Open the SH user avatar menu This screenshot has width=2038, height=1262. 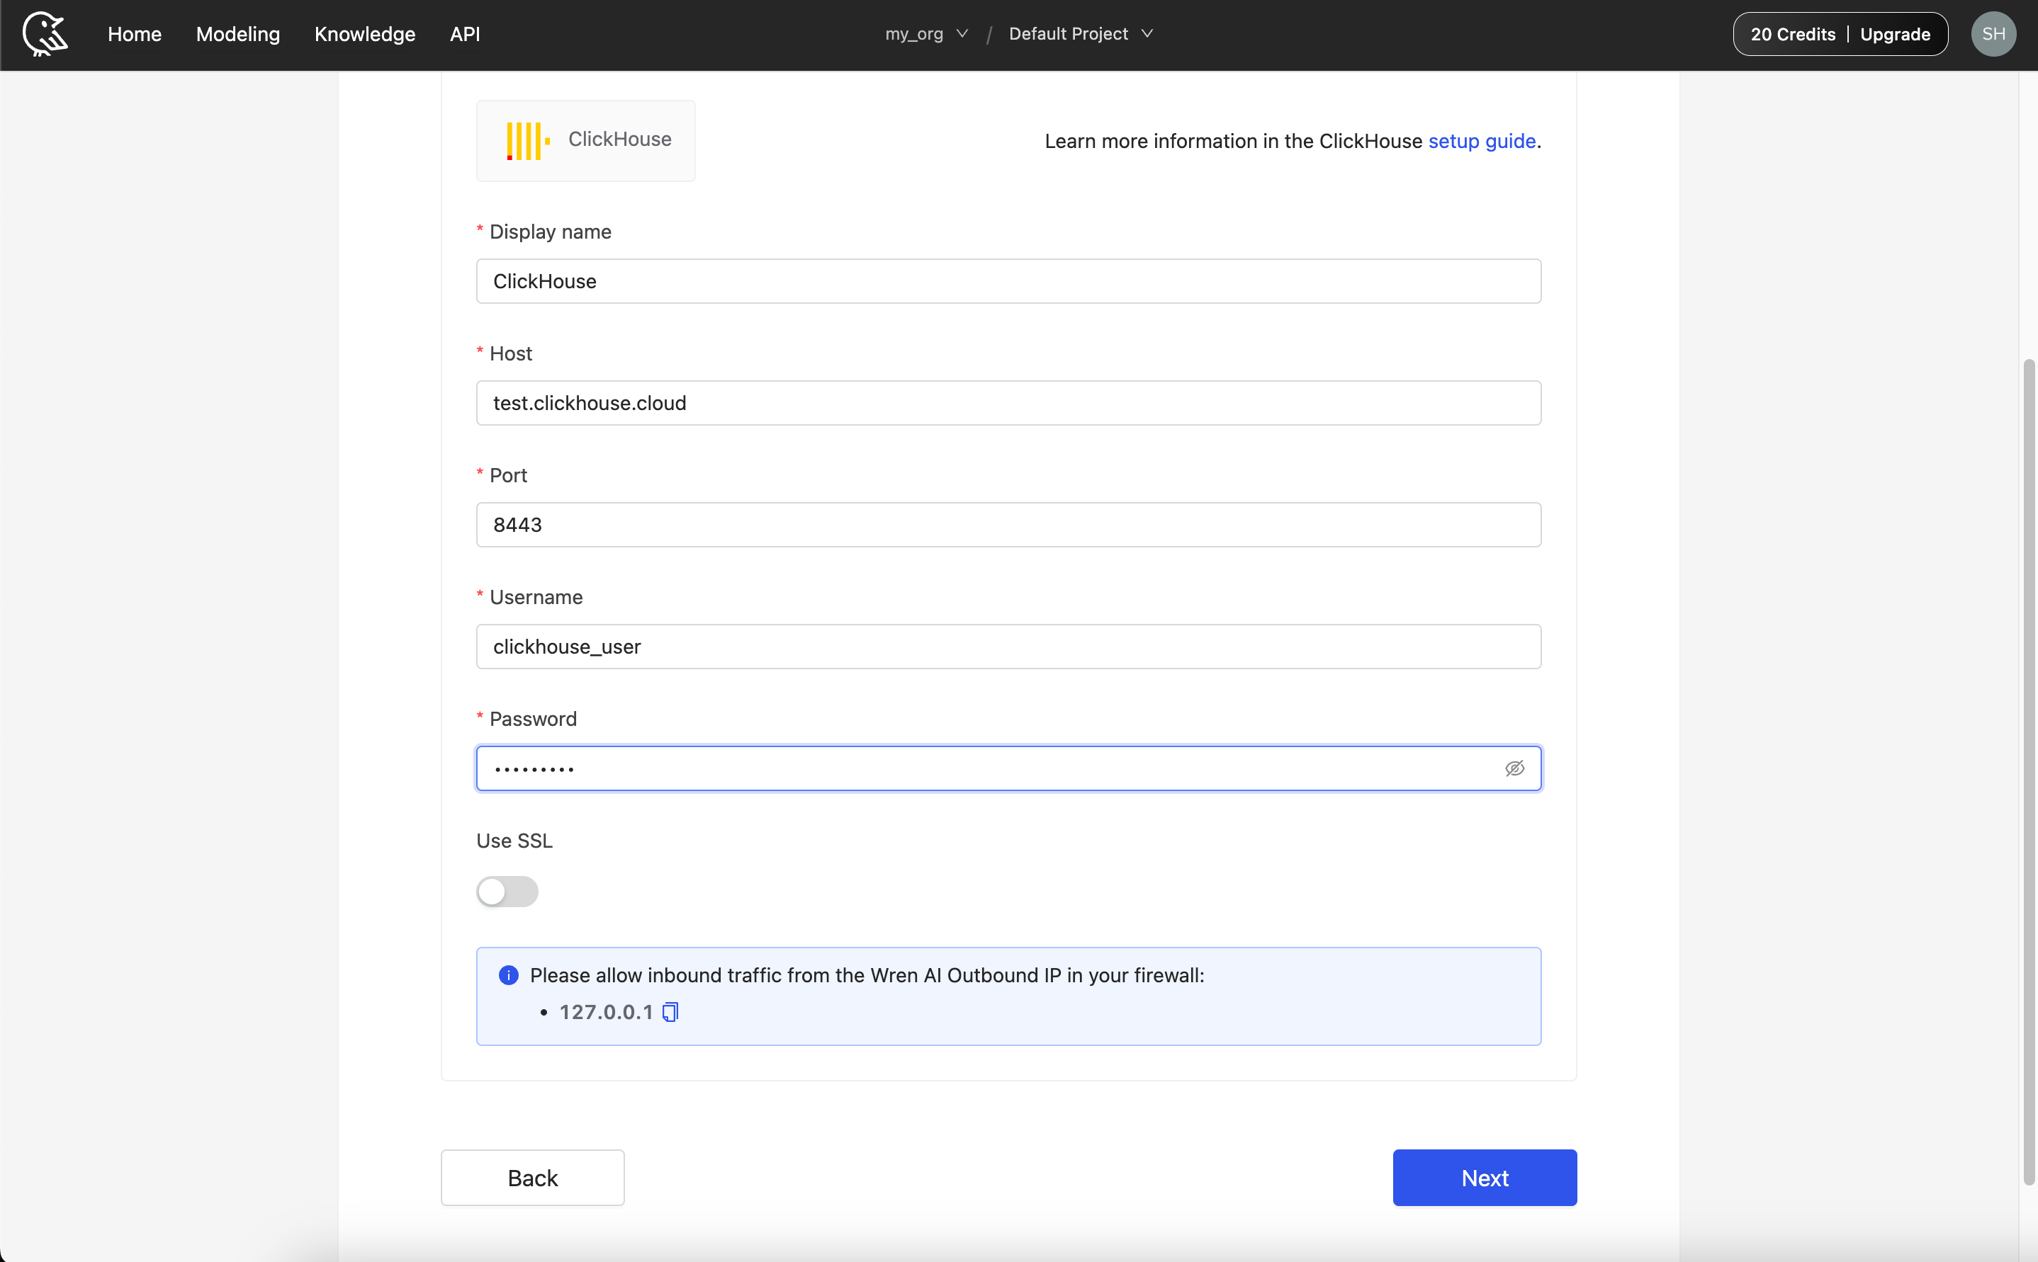click(x=1993, y=34)
